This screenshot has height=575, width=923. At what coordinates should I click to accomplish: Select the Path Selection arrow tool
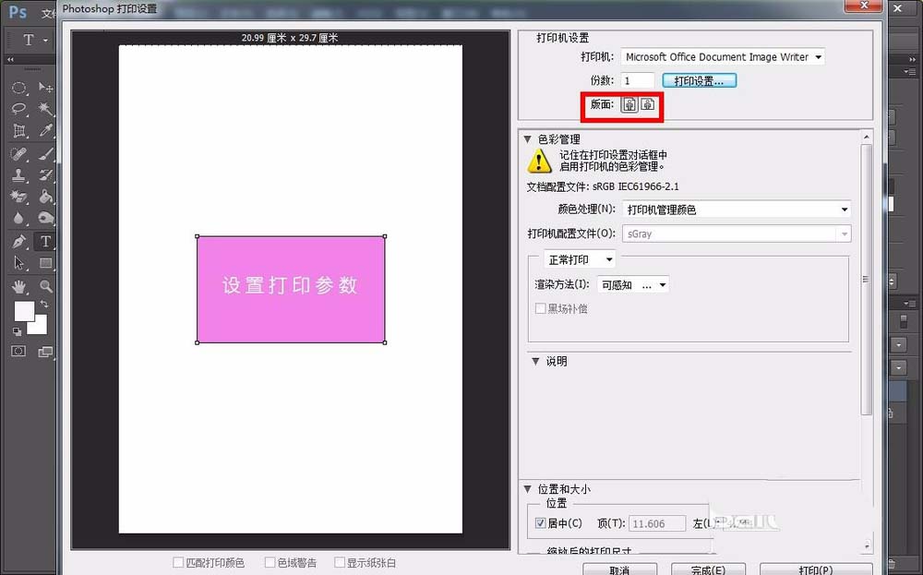pyautogui.click(x=18, y=263)
